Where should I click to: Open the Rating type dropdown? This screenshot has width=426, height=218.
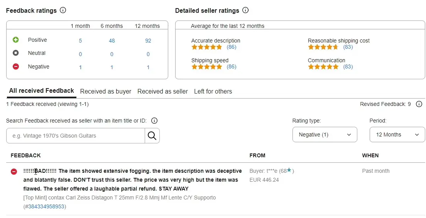[325, 135]
